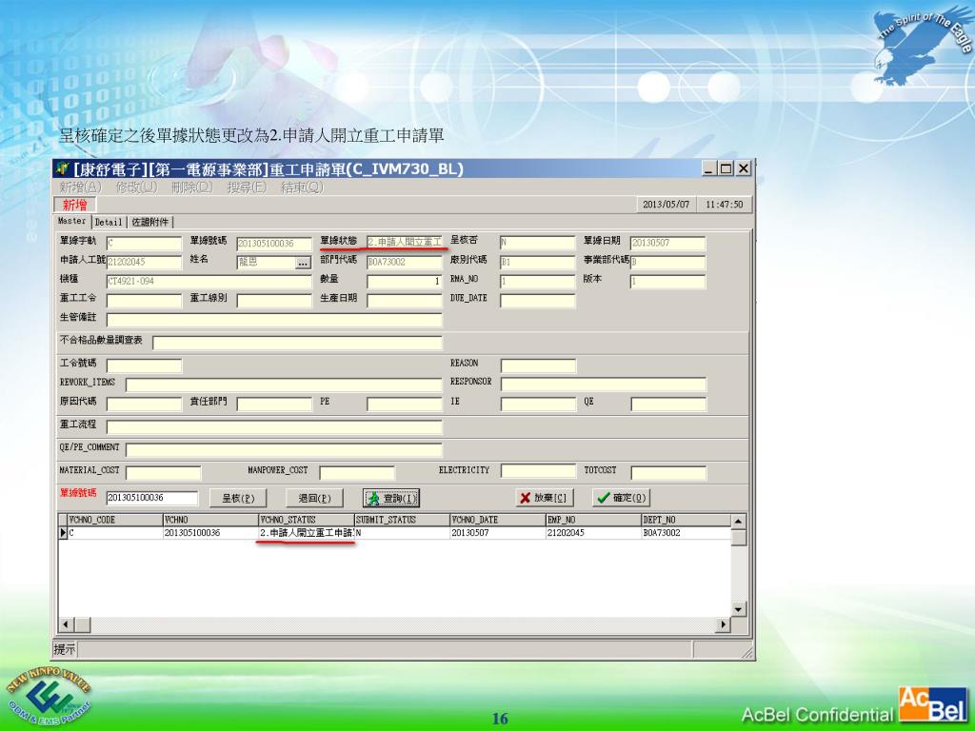The image size is (975, 731).
Task: Click the 工令號碼 field
Action: point(144,365)
